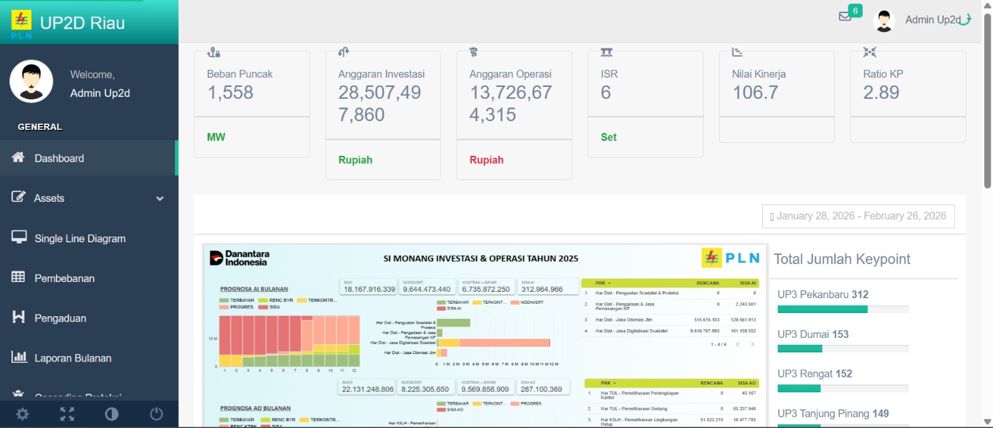Click the settings gear icon in sidebar footer
993x428 pixels.
22,414
